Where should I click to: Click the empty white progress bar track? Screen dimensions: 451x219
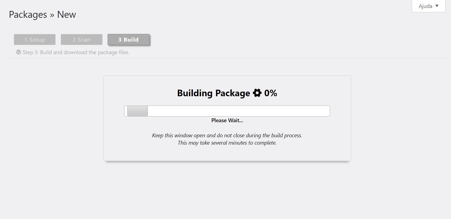coord(238,111)
